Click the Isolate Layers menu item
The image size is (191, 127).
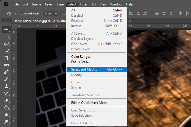click(97, 49)
